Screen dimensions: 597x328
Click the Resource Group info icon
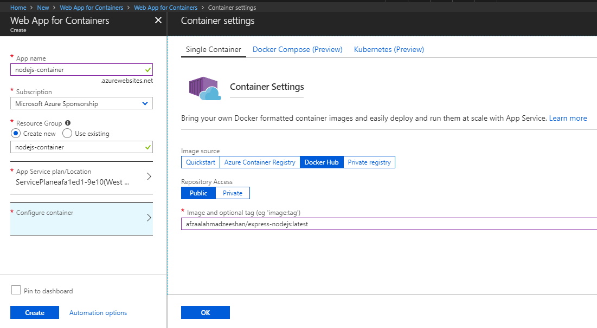68,123
